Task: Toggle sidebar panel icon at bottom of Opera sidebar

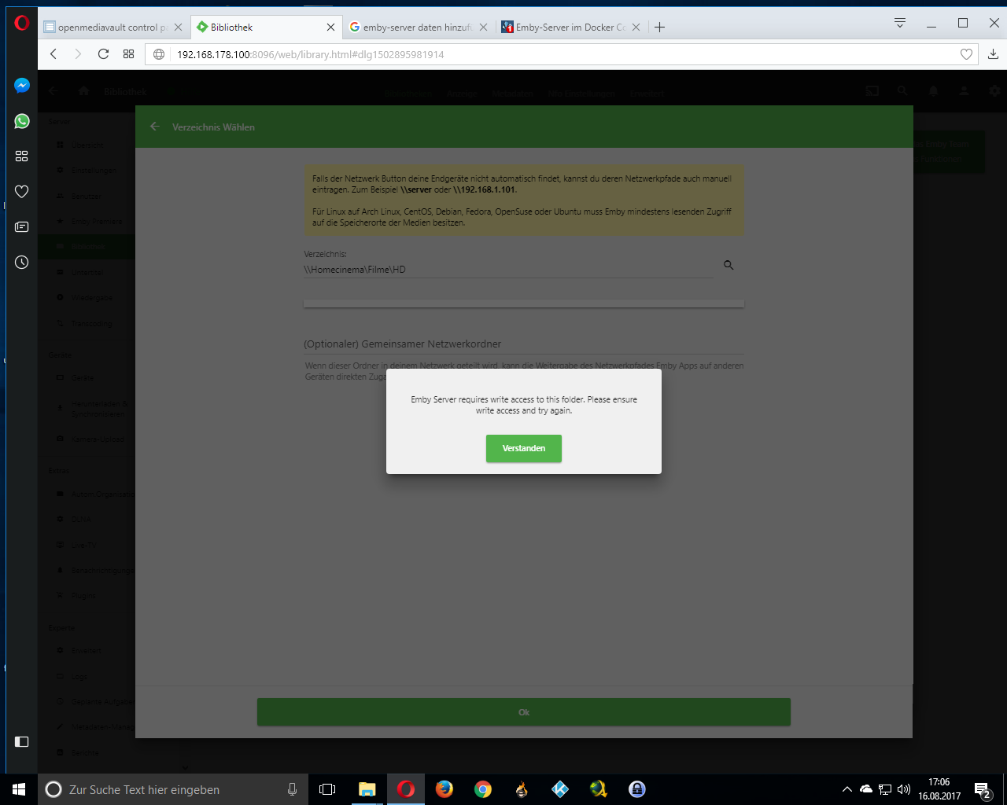Action: [22, 741]
